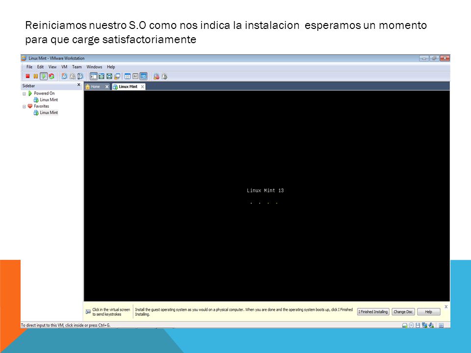Revert the VM to its snapshot
This screenshot has height=353, width=471.
pos(73,76)
